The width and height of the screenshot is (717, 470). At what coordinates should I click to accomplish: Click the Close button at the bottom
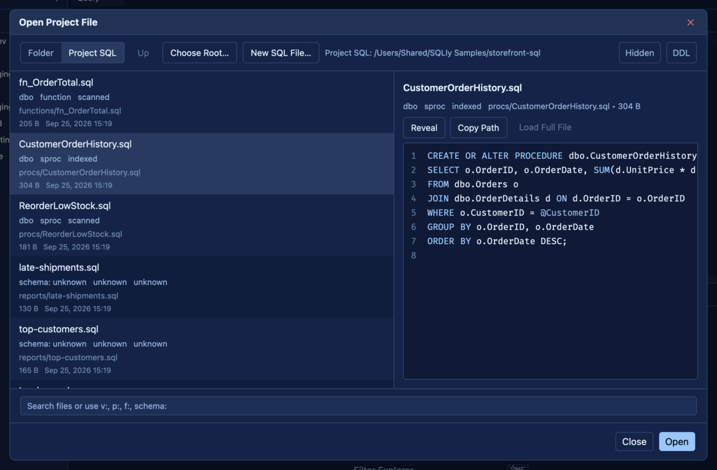tap(634, 442)
